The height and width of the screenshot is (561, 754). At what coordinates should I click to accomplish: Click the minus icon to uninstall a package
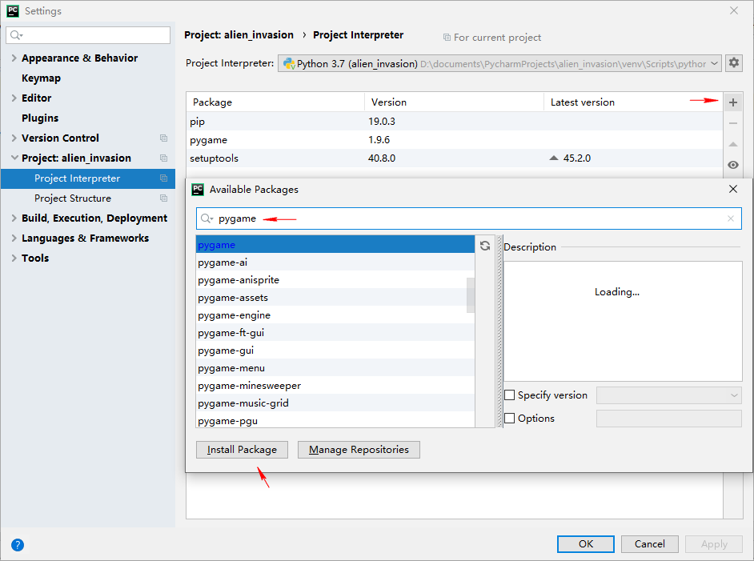[733, 123]
